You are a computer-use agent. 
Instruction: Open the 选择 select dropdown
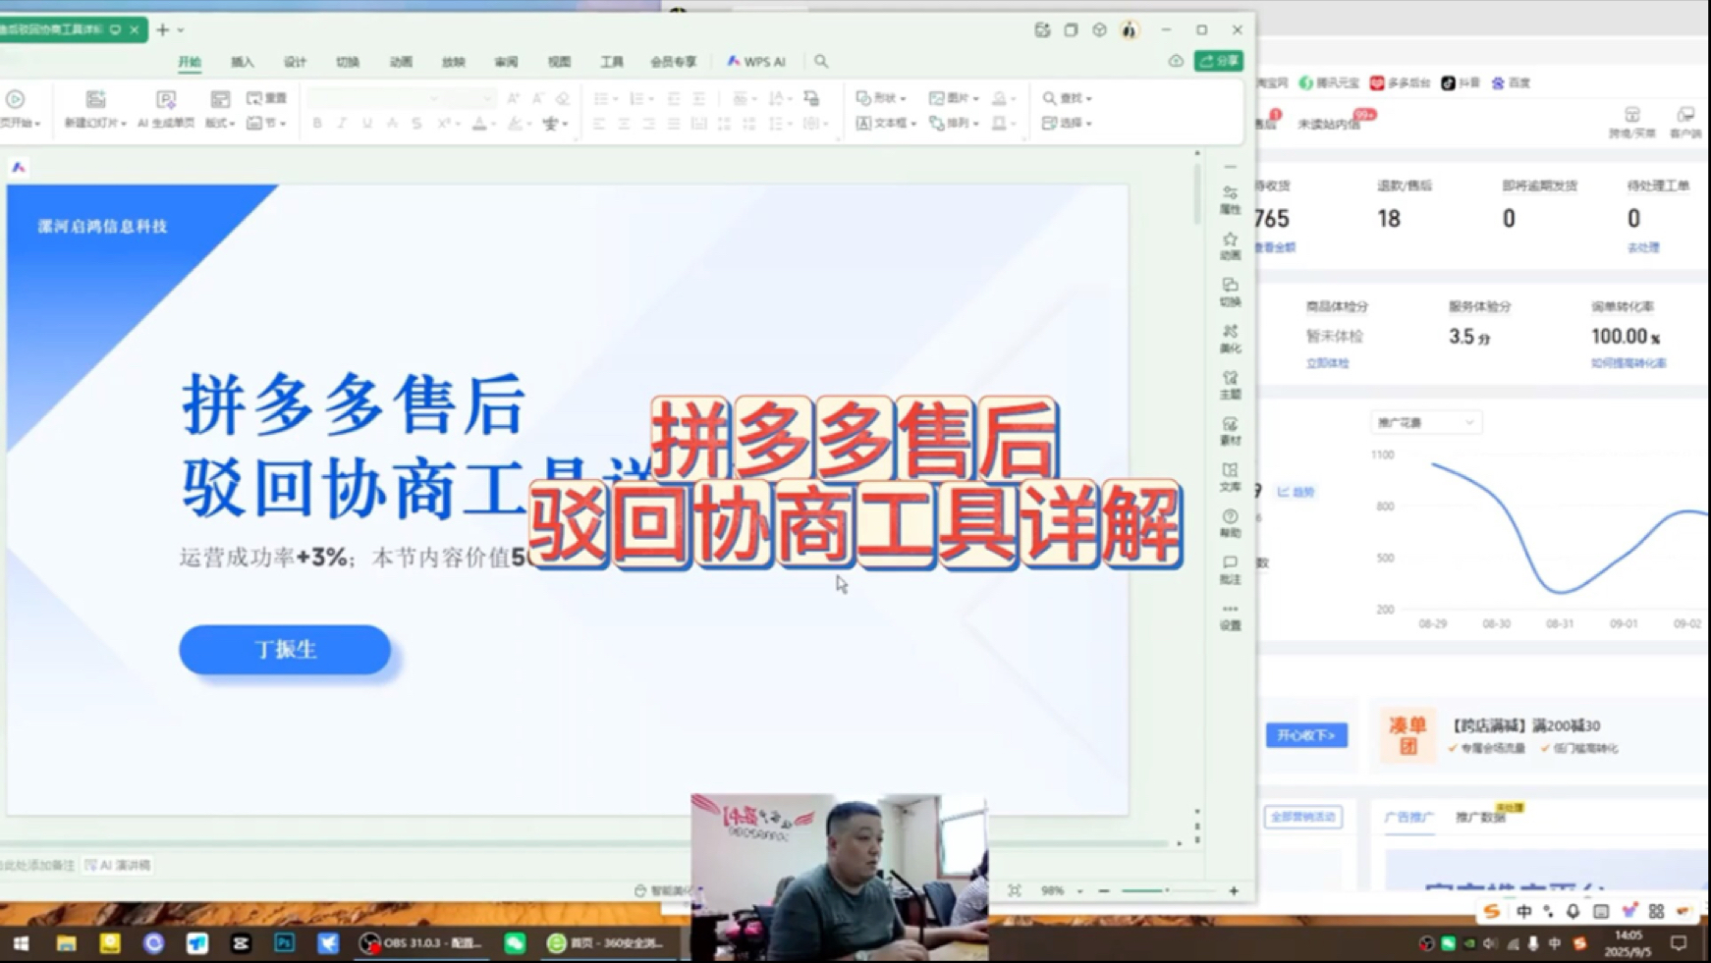pos(1067,124)
